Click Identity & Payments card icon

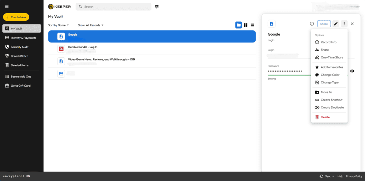(7, 38)
